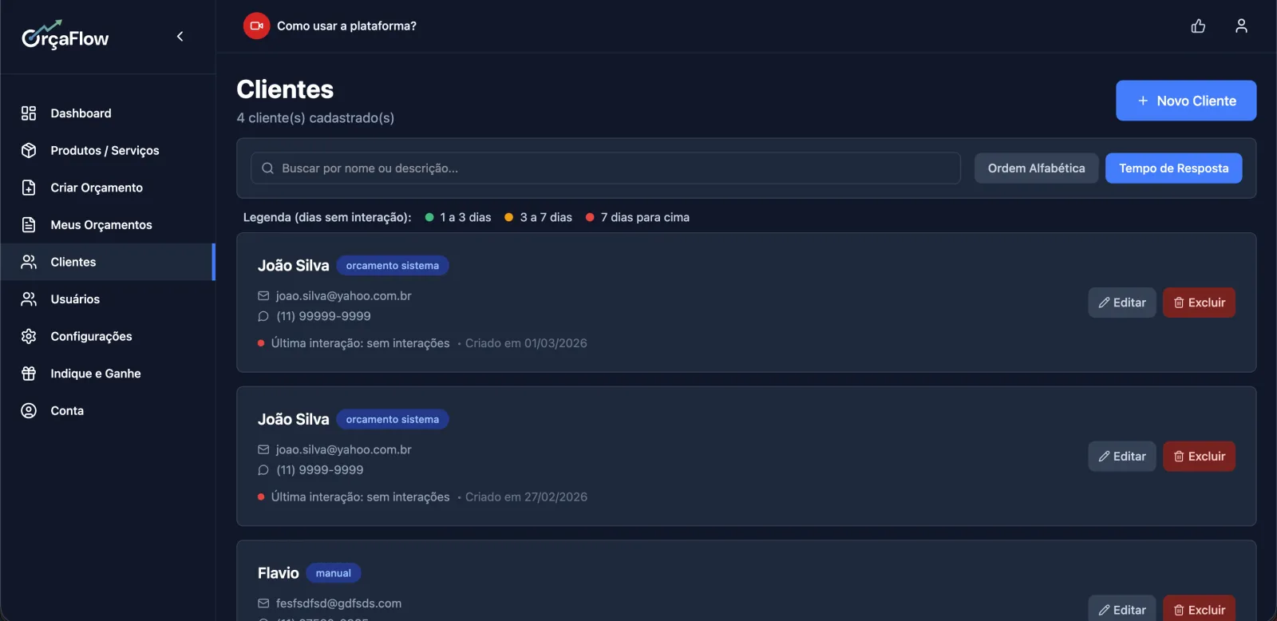Delete the Flavio client

(x=1199, y=609)
